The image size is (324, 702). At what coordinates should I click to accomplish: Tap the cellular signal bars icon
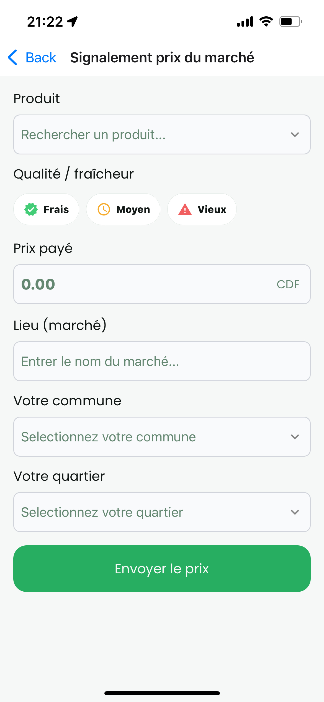[245, 22]
